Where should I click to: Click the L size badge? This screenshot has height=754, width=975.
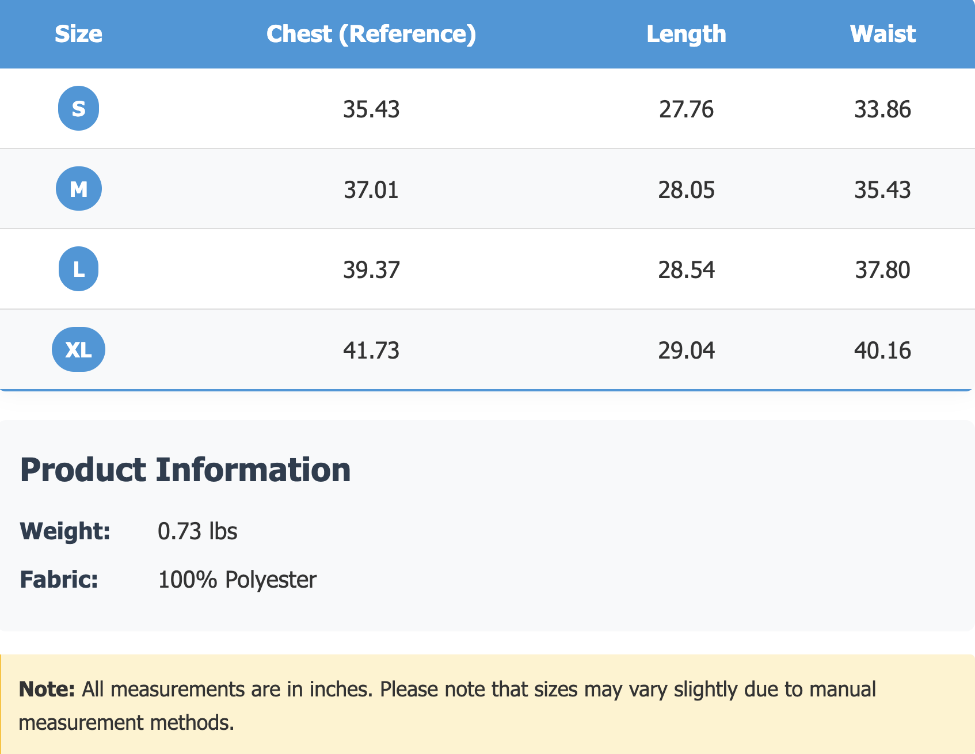(x=78, y=269)
